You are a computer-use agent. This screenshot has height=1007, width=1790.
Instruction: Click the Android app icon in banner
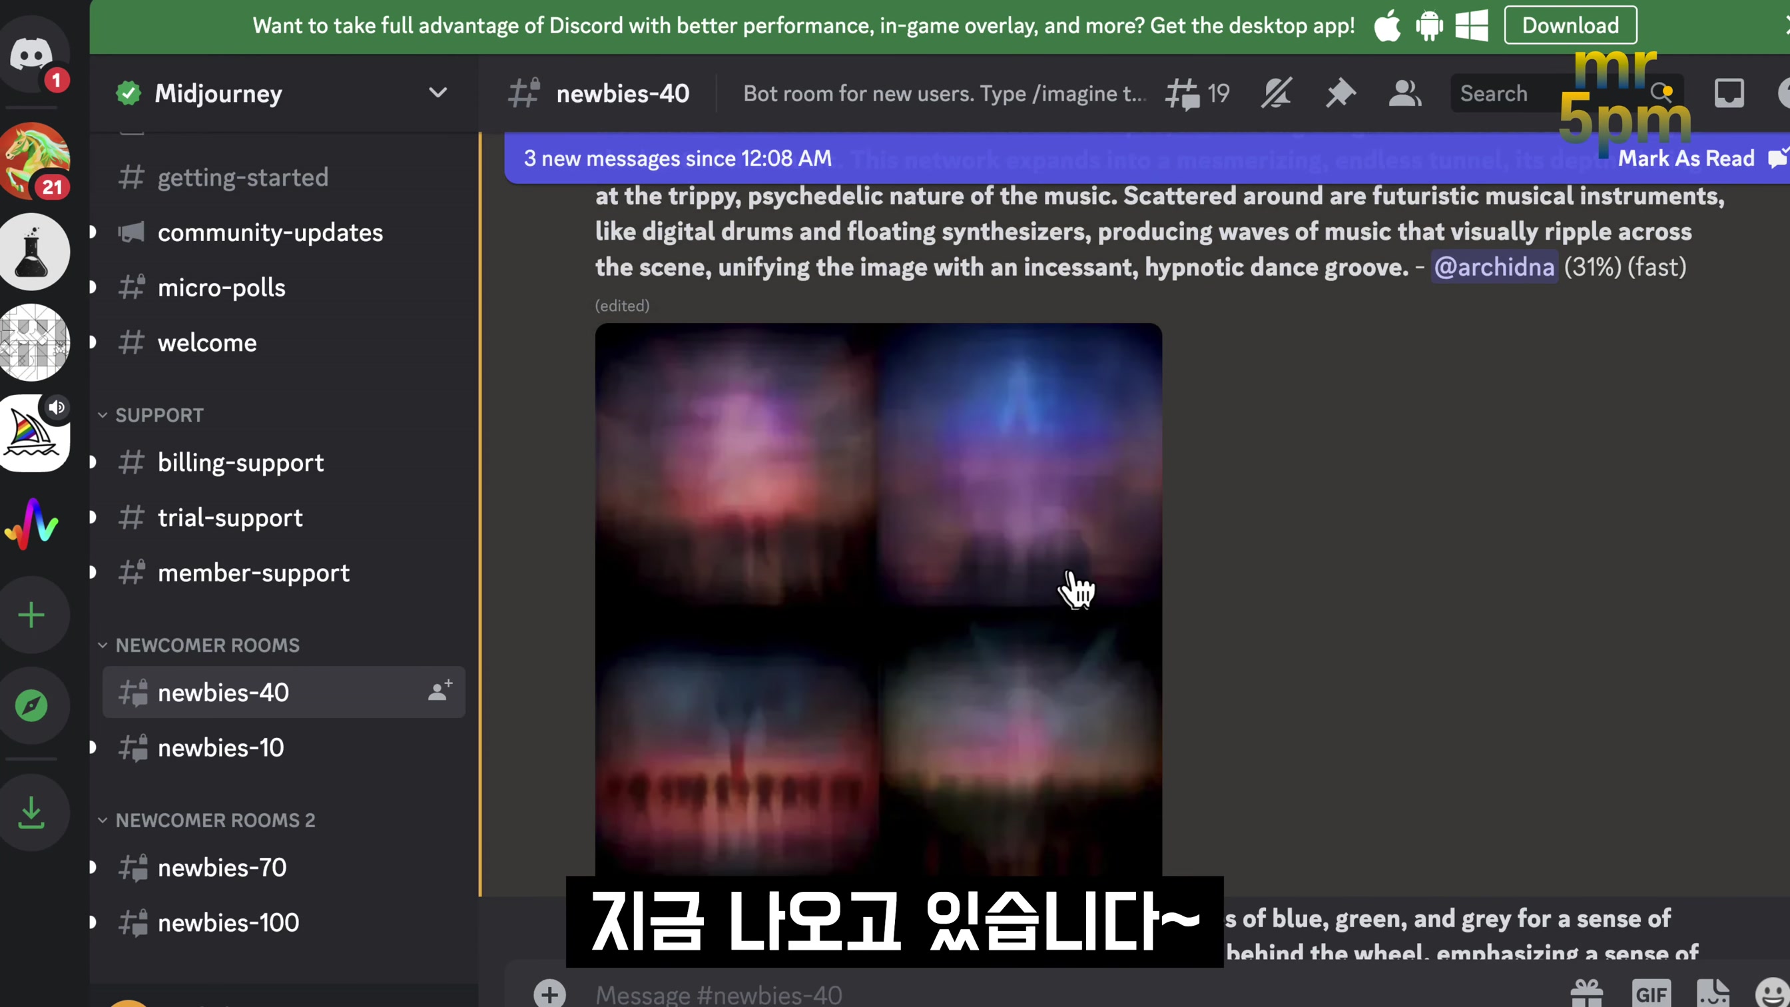(1429, 26)
